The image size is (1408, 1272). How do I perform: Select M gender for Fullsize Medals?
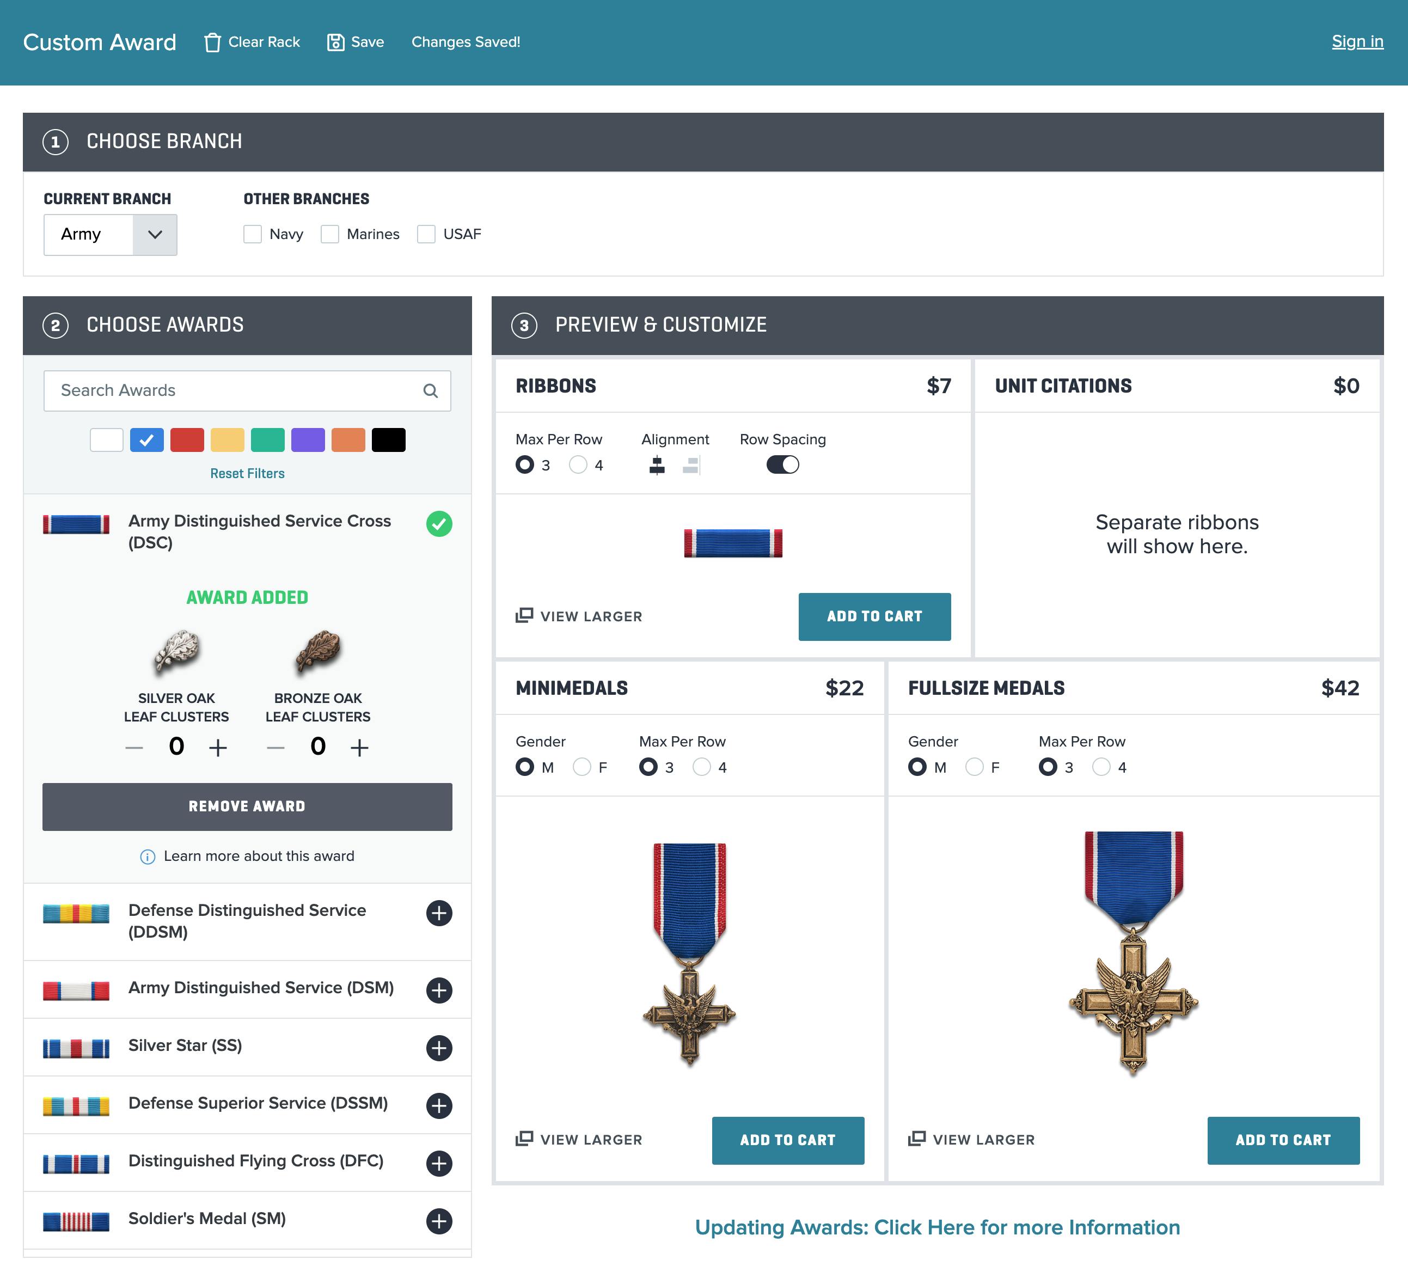[917, 767]
